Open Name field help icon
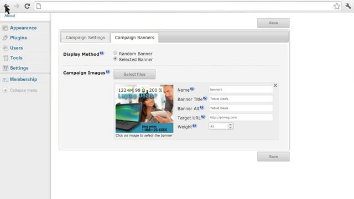This screenshot has height=199, width=354. 192,89
